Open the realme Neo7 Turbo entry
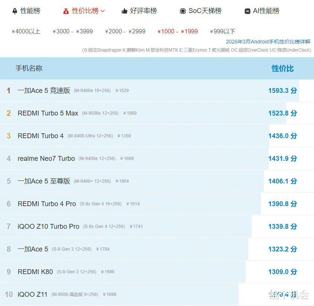Screen dimensions: 314x306 tap(46, 158)
